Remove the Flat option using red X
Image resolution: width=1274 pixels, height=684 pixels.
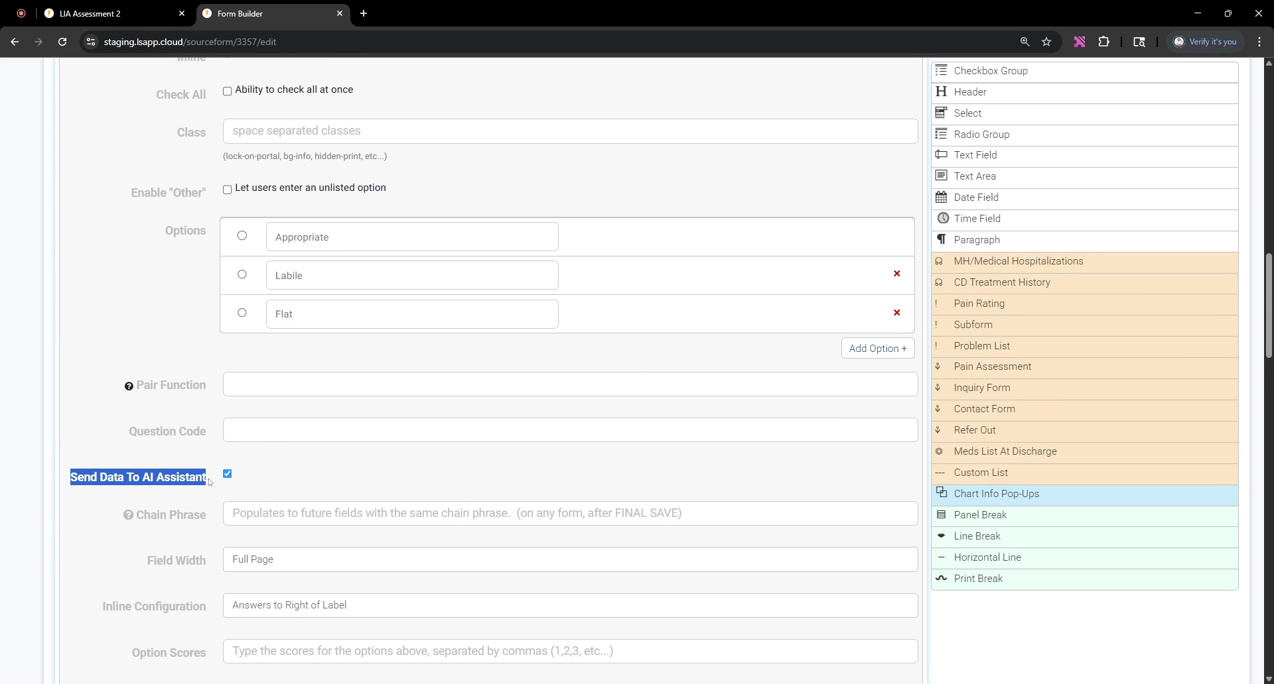896,313
